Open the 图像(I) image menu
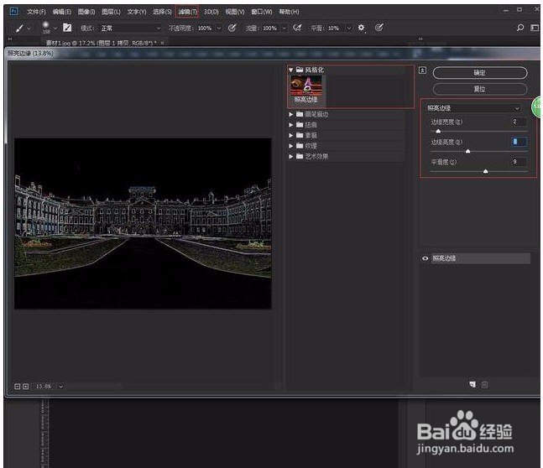543x468 pixels. (86, 12)
